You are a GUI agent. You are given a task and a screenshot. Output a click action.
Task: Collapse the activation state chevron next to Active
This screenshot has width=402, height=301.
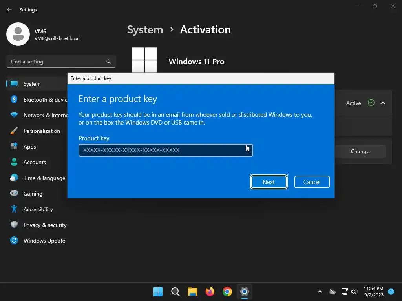pos(383,103)
